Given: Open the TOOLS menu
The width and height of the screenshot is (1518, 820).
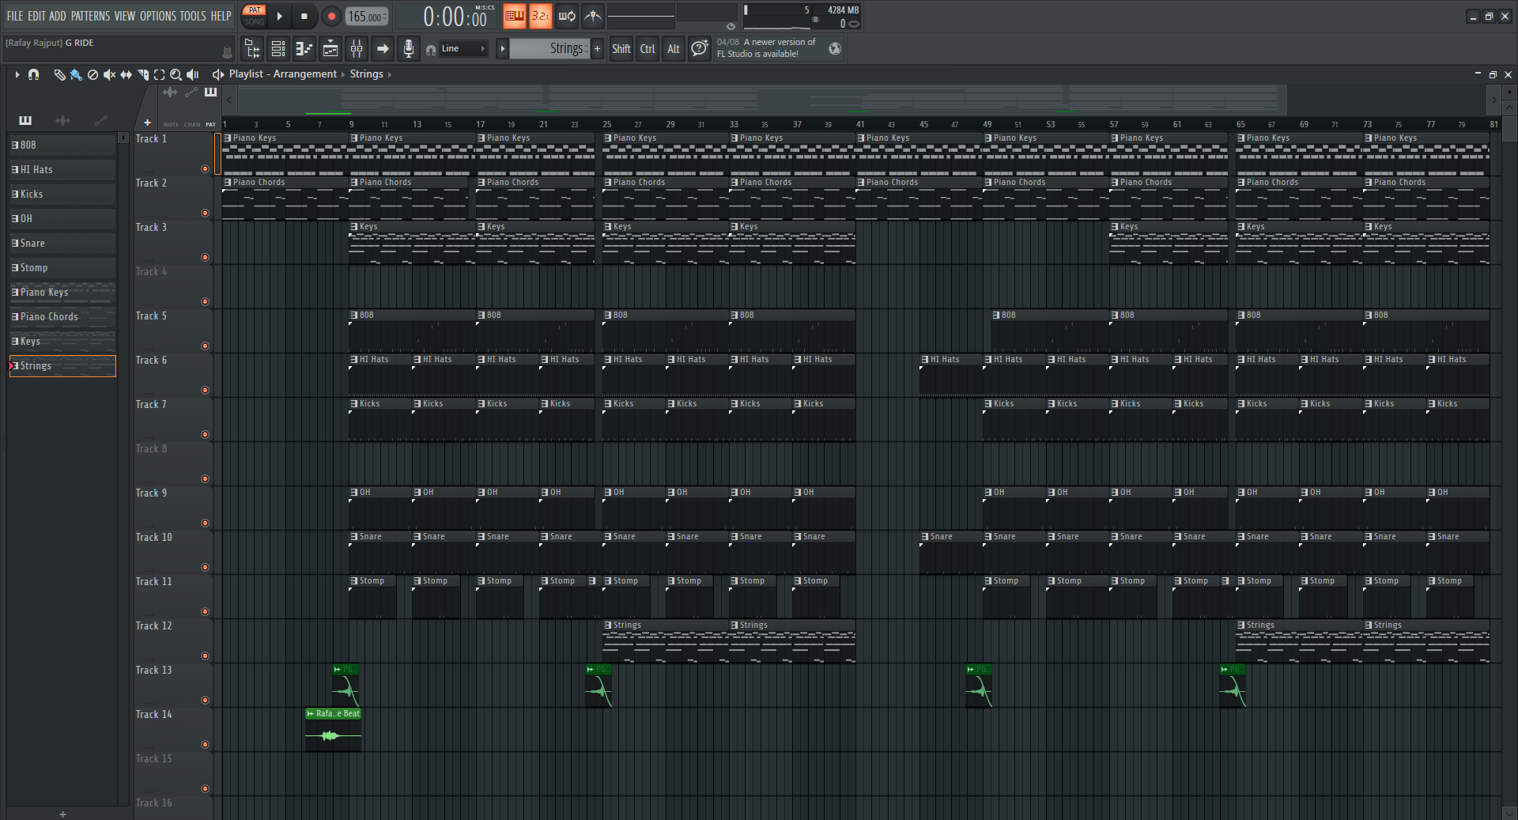Looking at the screenshot, I should [192, 16].
